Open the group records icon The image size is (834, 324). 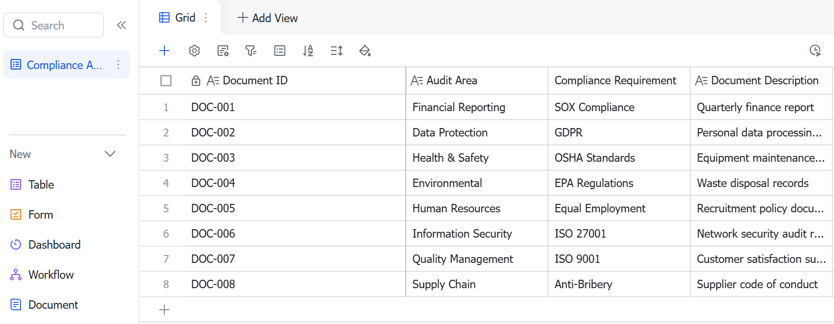pos(280,51)
